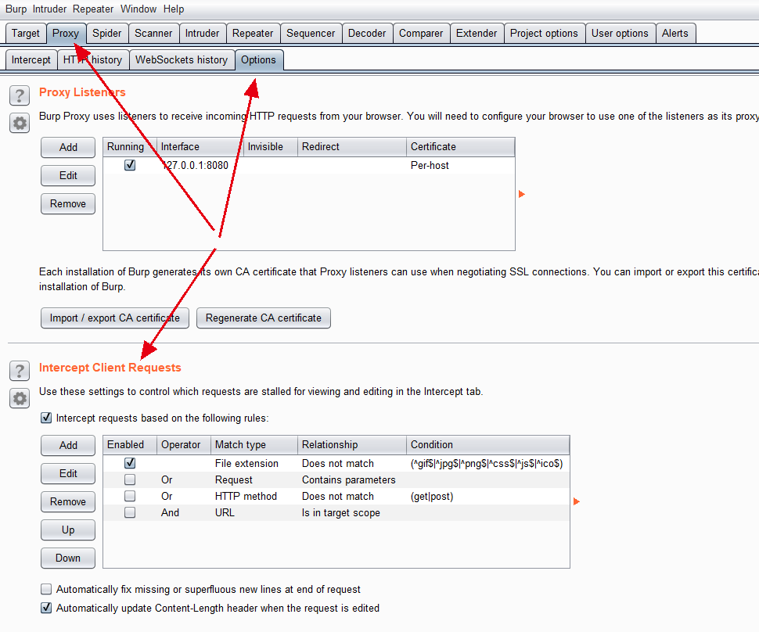This screenshot has height=632, width=759.
Task: Enable the URL in target scope rule
Action: 130,512
